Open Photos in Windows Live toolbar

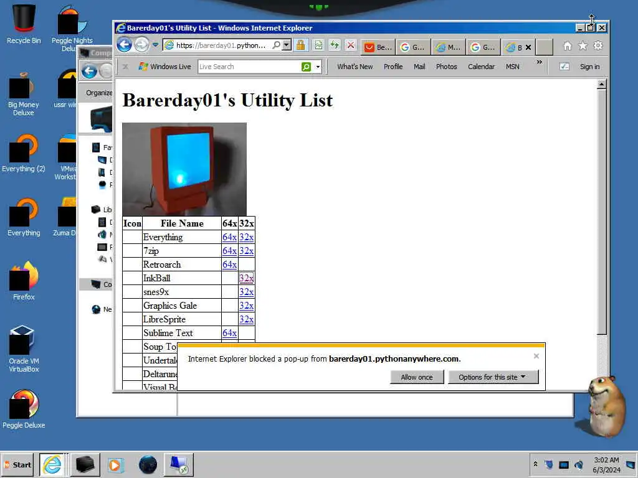(446, 67)
